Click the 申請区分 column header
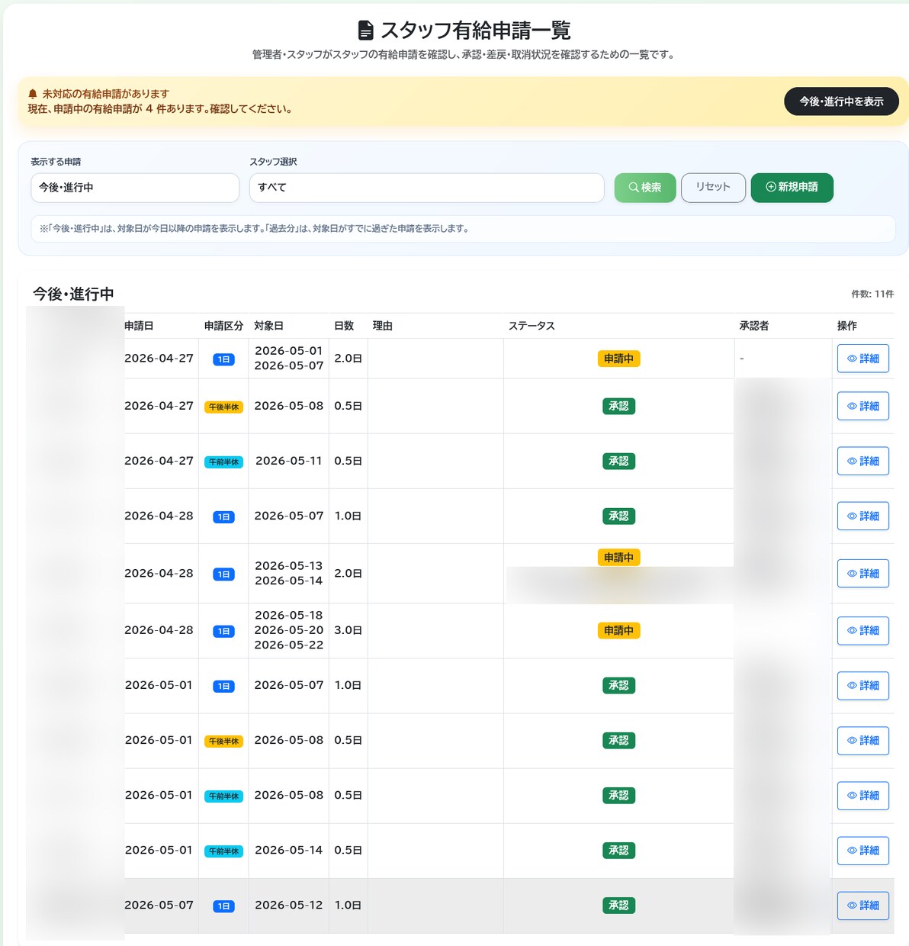Screen dimensions: 909x946 (223, 326)
